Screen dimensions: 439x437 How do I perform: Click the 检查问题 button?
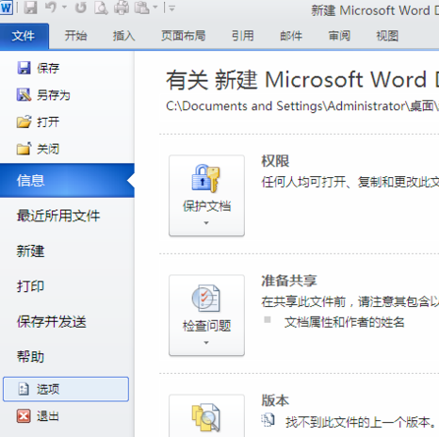point(206,316)
